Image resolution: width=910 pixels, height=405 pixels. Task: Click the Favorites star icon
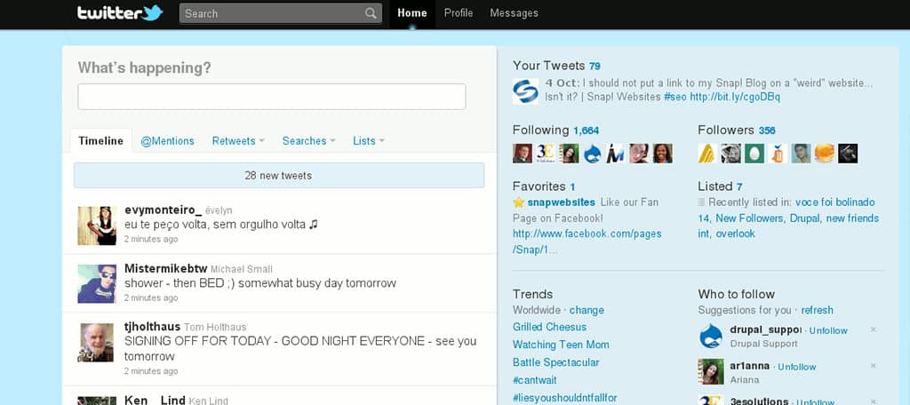518,202
